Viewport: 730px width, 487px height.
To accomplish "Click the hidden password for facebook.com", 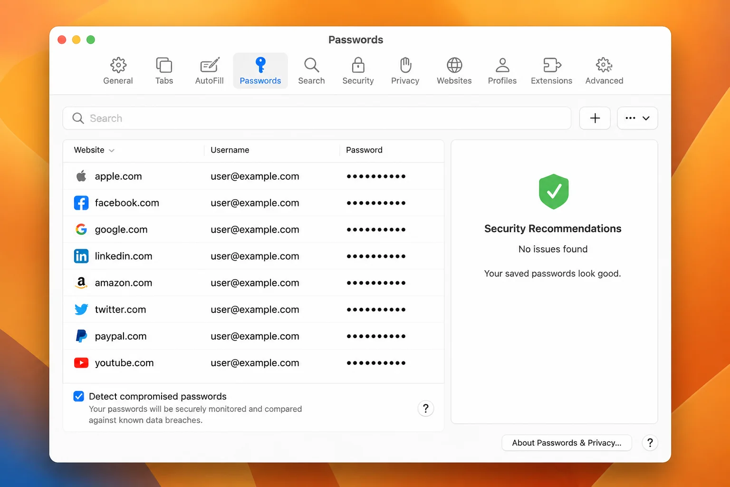I will tap(376, 203).
